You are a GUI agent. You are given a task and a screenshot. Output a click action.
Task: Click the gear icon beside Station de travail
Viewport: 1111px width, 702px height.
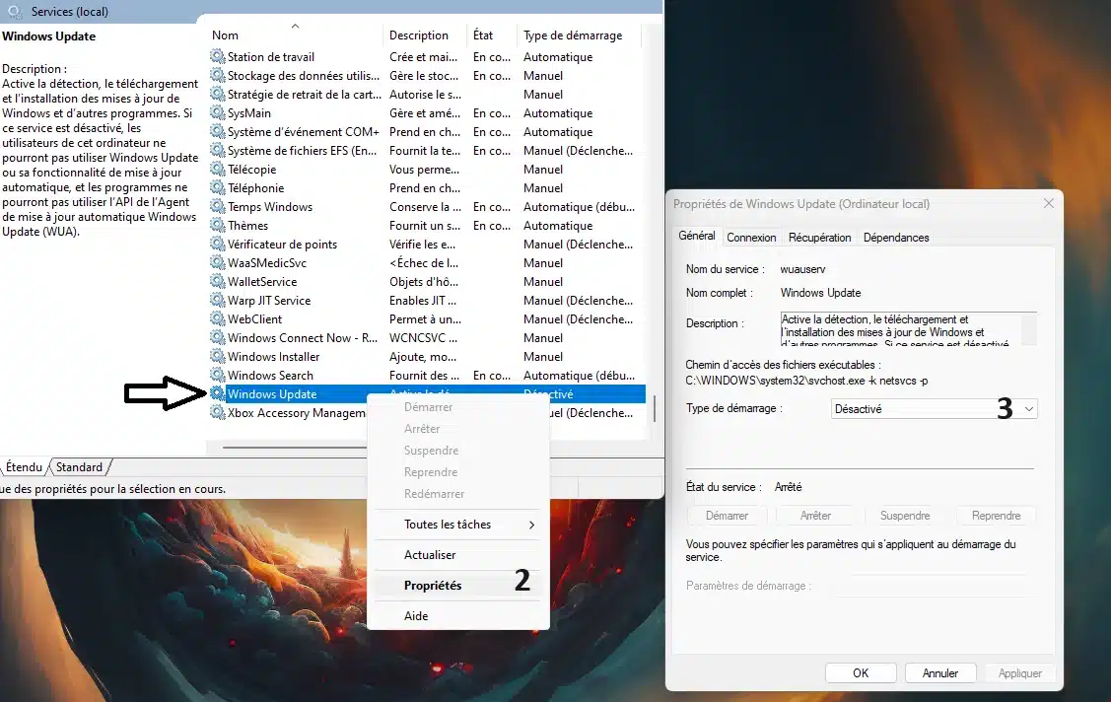(x=218, y=56)
